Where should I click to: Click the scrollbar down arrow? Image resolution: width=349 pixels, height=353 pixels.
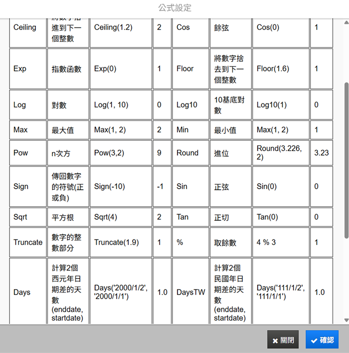(x=346, y=320)
